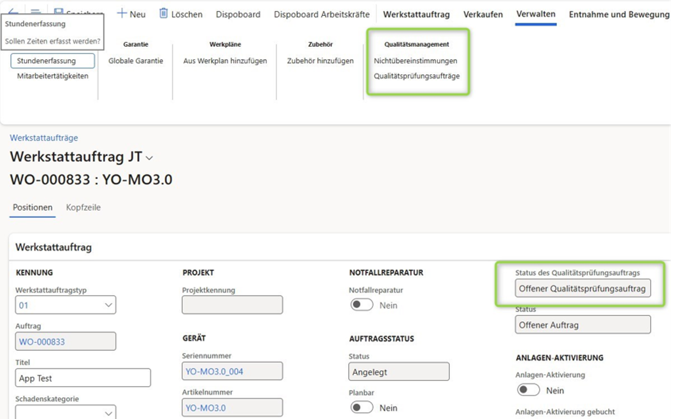Image resolution: width=676 pixels, height=419 pixels.
Task: Click the Stundenerfassung button
Action: pos(53,61)
